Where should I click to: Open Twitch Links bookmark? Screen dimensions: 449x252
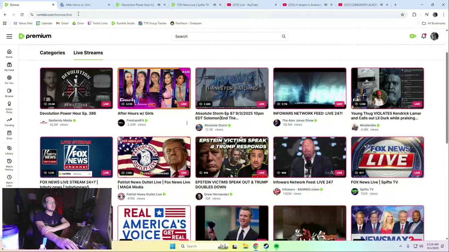point(98,23)
